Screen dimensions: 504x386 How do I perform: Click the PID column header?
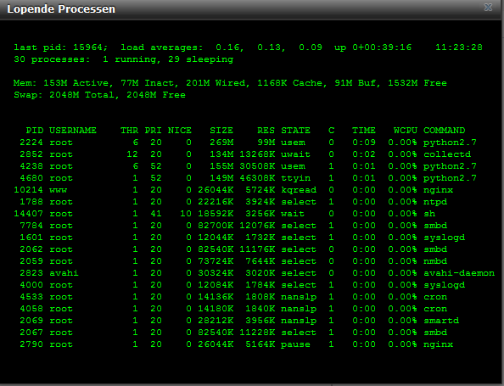click(x=35, y=131)
